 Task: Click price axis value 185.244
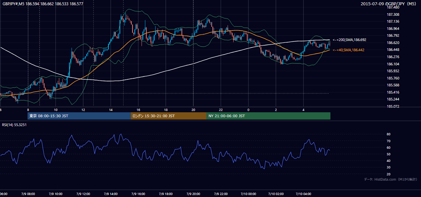pos(393,99)
